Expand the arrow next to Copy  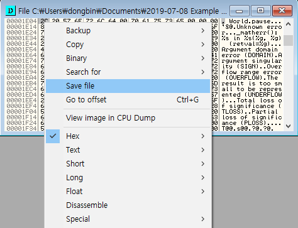pos(202,45)
